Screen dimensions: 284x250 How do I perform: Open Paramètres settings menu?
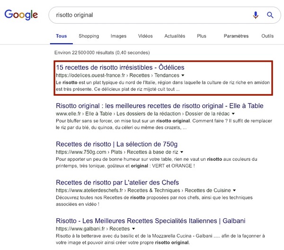[x=236, y=36]
